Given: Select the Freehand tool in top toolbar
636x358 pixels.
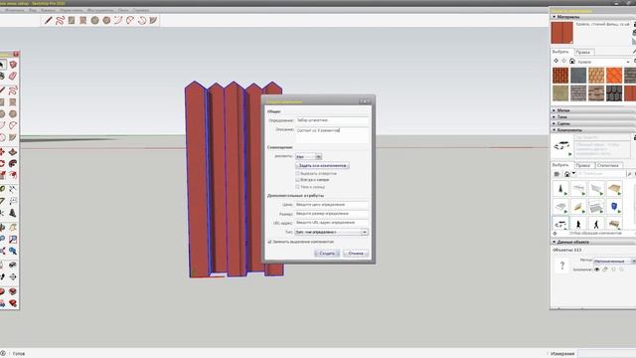Looking at the screenshot, I should (x=60, y=20).
